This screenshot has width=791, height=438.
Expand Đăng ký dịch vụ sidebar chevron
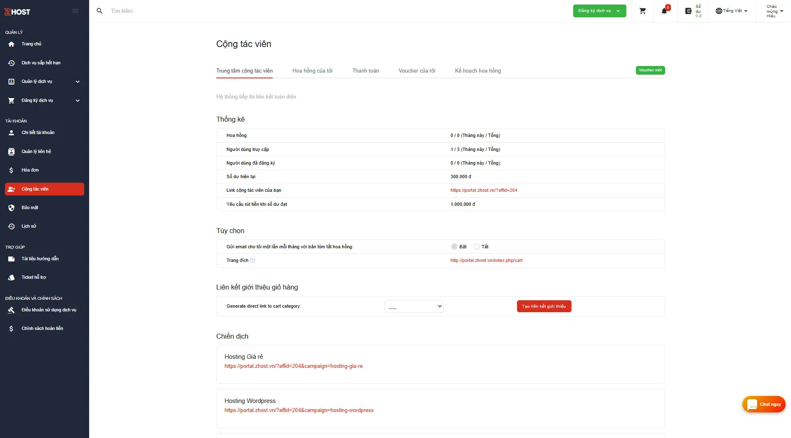(78, 101)
